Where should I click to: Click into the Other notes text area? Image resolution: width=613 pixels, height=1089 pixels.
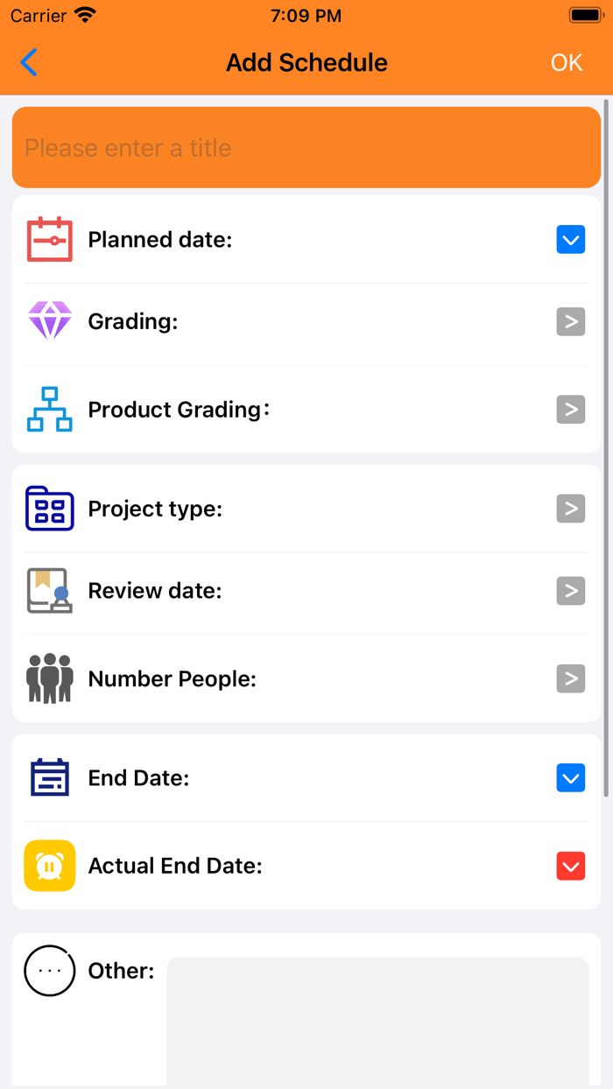pos(377,1021)
